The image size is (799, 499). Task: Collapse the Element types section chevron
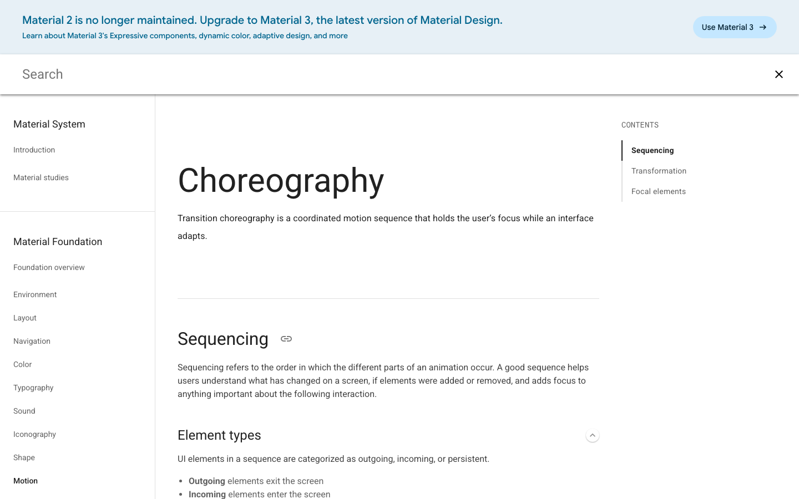(x=593, y=435)
